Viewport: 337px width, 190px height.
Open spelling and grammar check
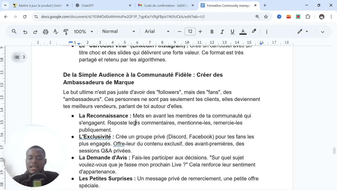click(56, 32)
